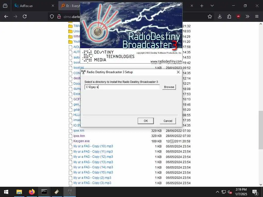Select the 189 KB size of Keygen.exe
Image resolution: width=263 pixels, height=197 pixels.
point(156,141)
